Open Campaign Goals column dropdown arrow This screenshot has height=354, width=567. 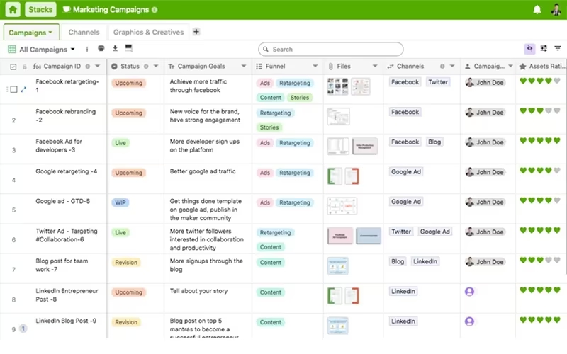(x=244, y=66)
